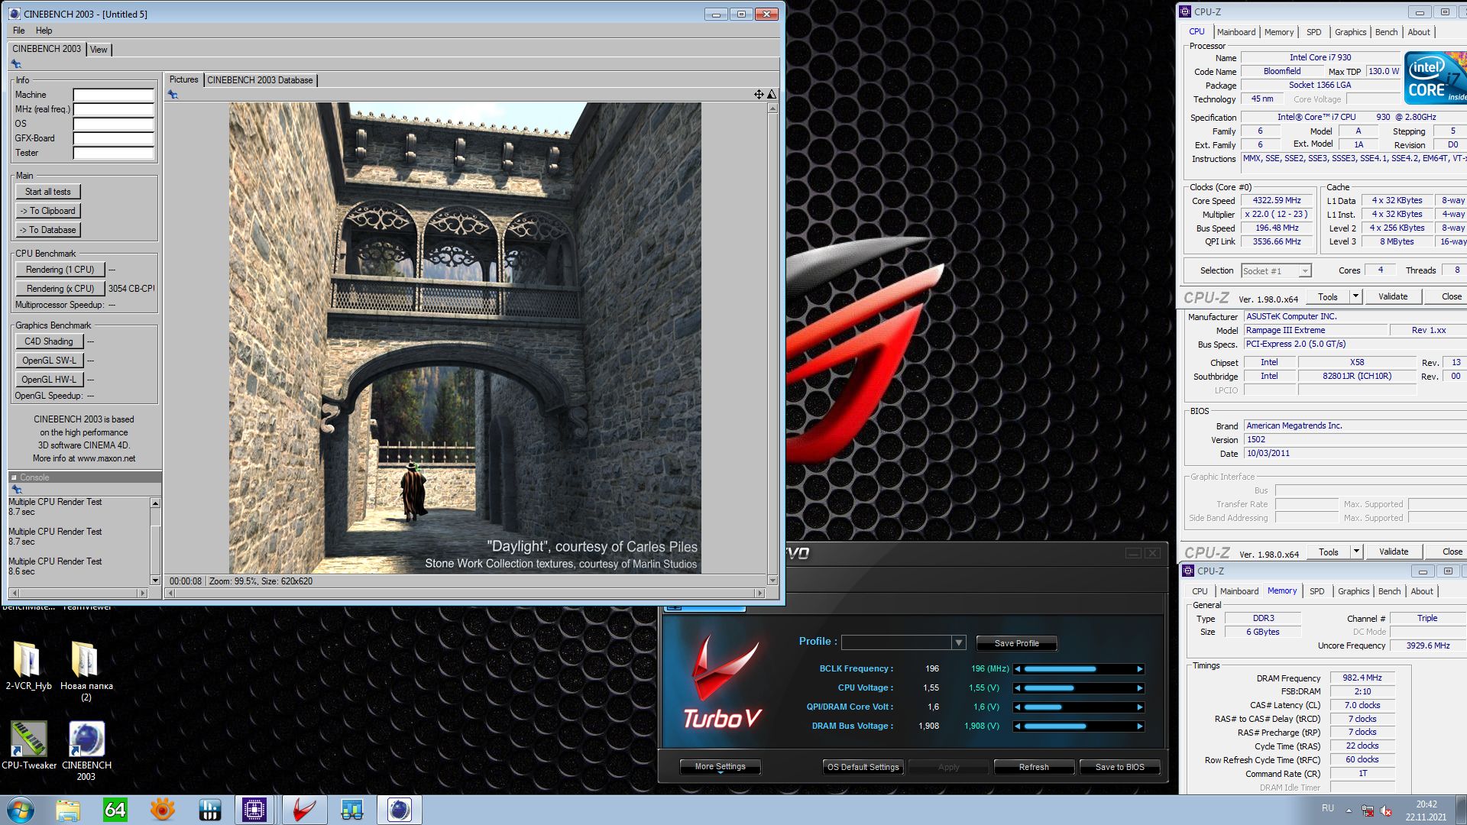Run Rendering (x CPU) benchmark

pos(60,289)
